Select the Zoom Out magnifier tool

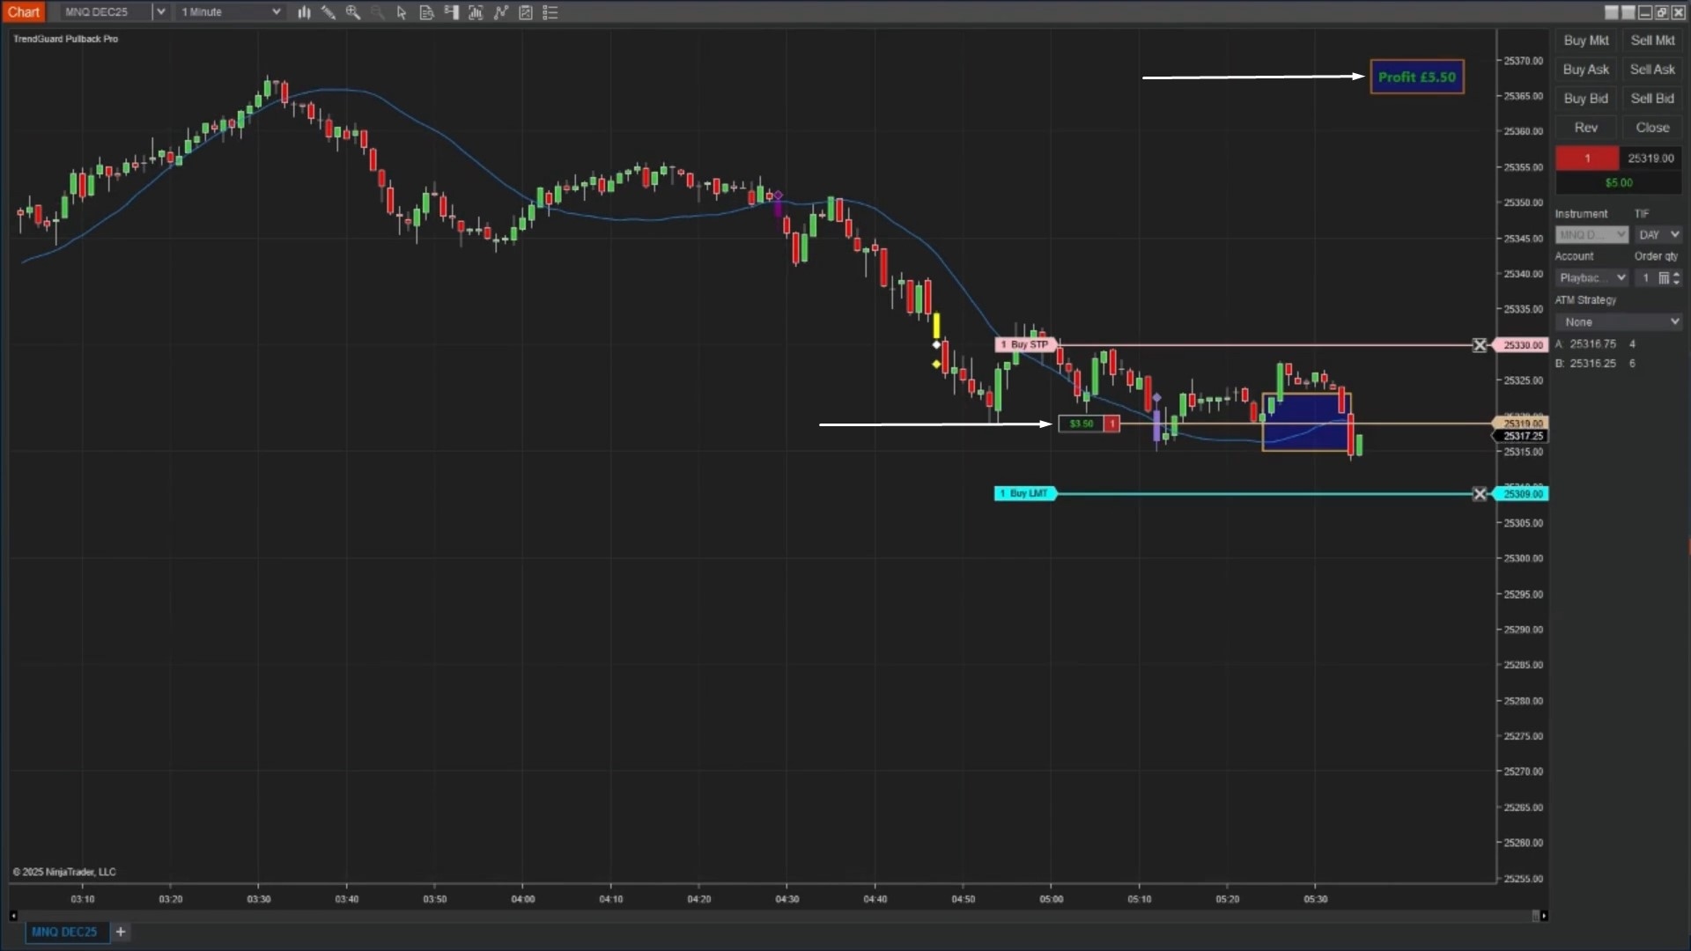tap(379, 12)
